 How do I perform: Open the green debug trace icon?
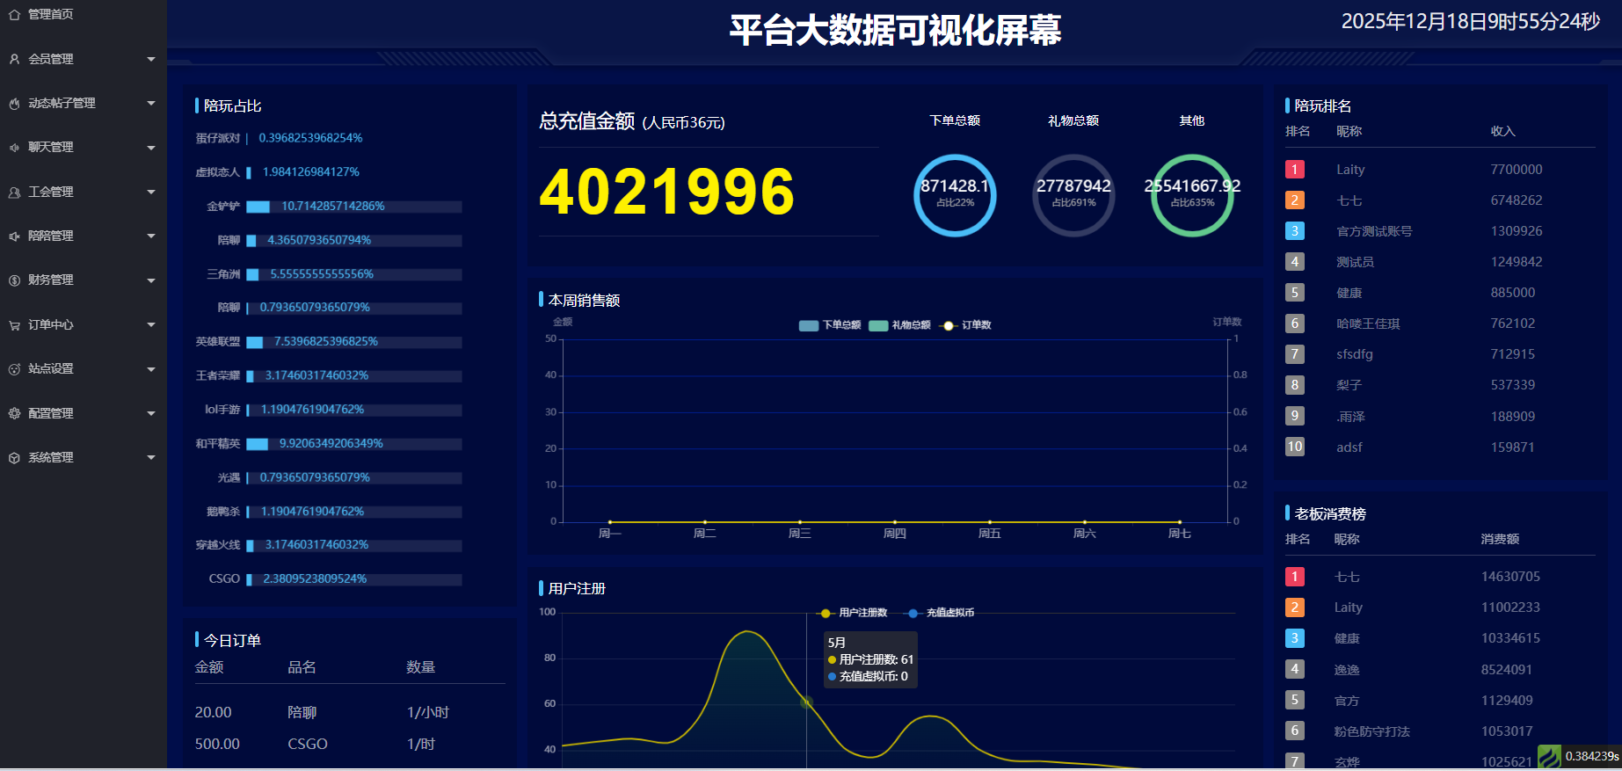1549,756
